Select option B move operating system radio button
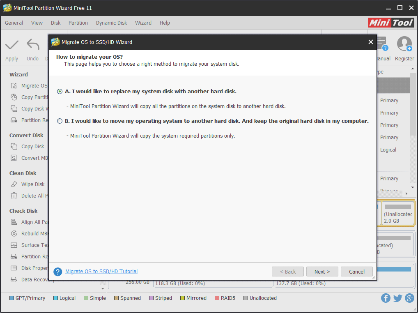 pos(60,121)
